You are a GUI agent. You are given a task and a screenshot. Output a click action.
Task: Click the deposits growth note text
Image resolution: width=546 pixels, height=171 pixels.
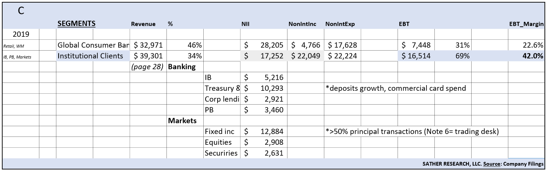coord(396,88)
